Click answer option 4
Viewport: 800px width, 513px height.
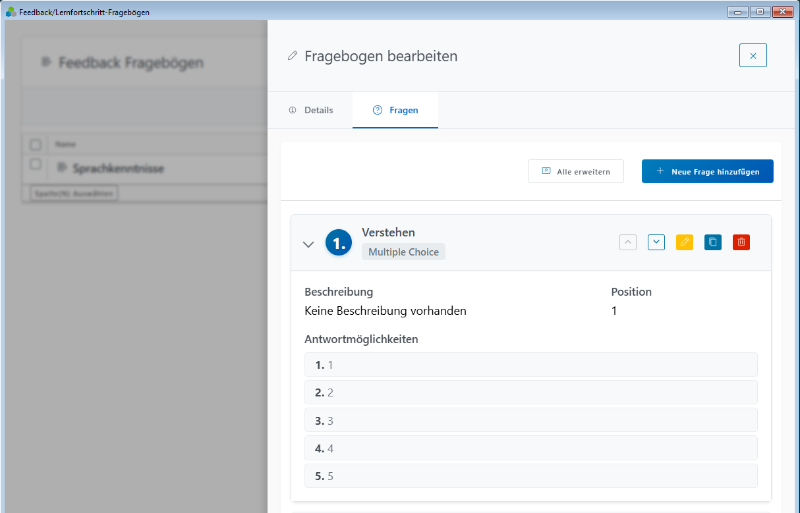[531, 448]
